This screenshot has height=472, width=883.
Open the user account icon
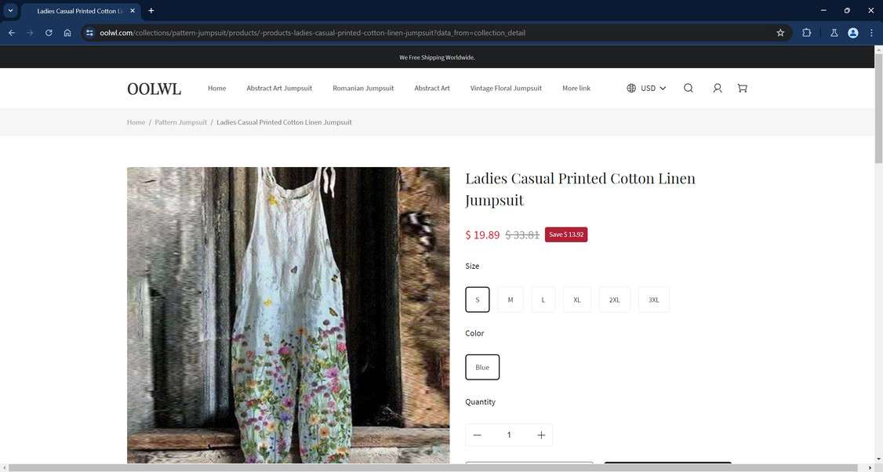coord(717,88)
